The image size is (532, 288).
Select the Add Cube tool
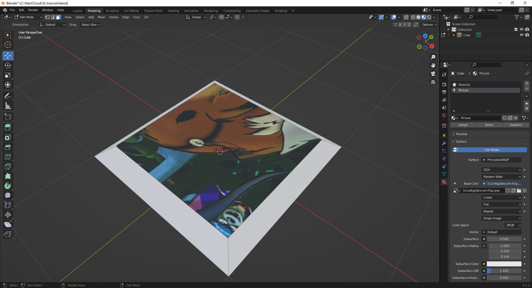(8, 117)
